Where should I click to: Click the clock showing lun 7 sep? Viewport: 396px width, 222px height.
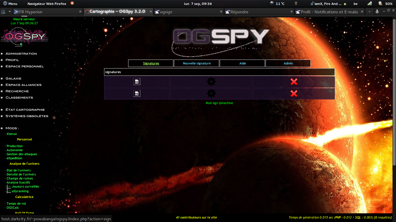coord(198,4)
